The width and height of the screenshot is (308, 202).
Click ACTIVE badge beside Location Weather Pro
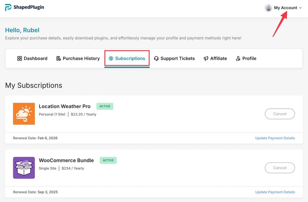(x=105, y=106)
